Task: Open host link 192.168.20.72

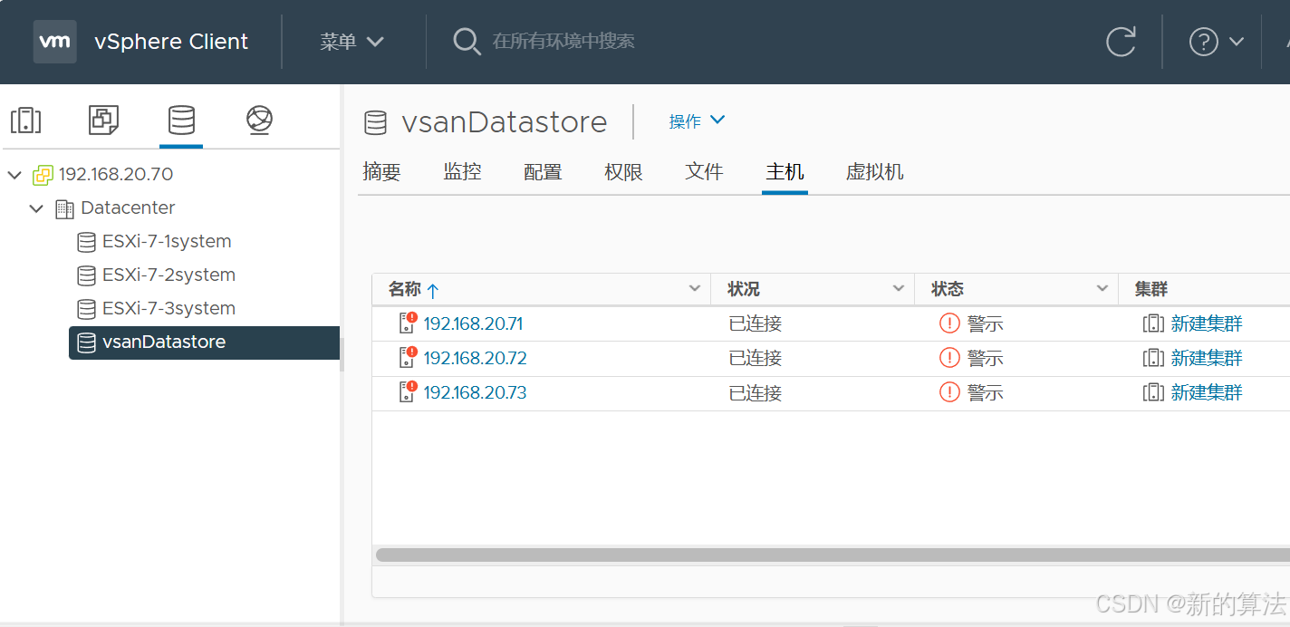Action: coord(475,358)
